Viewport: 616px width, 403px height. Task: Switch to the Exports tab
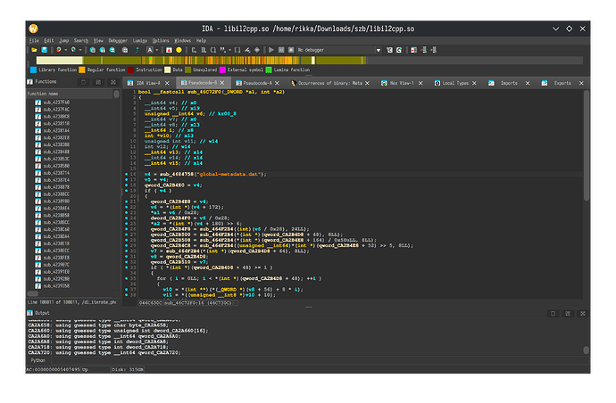pyautogui.click(x=562, y=83)
